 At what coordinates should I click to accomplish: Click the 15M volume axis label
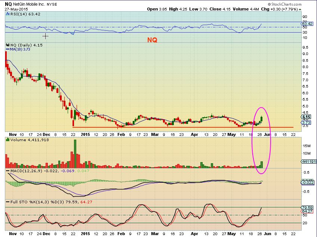tap(307, 146)
